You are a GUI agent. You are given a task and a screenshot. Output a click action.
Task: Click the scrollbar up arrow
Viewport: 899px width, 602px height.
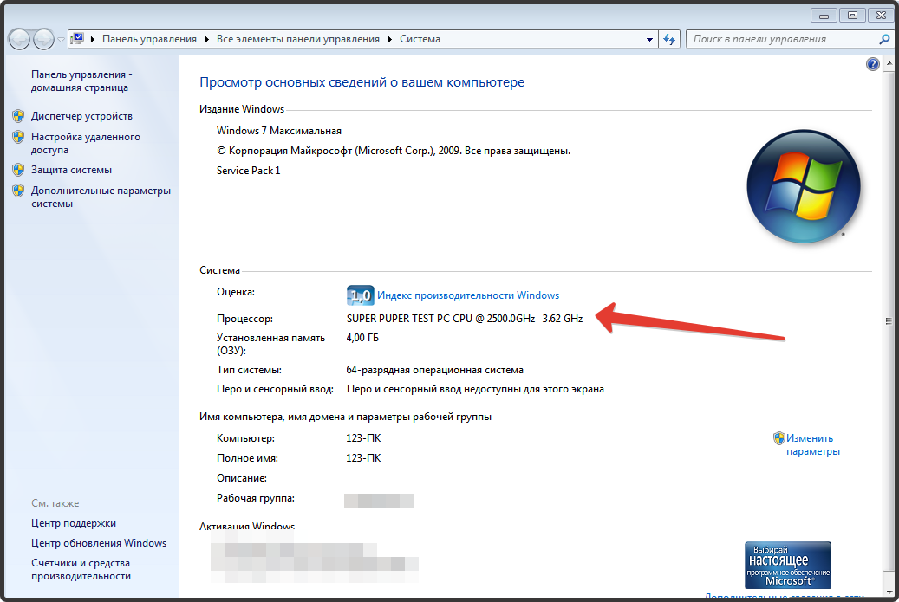[889, 62]
